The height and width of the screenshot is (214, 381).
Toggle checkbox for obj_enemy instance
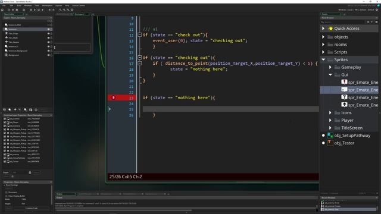pos(5,155)
